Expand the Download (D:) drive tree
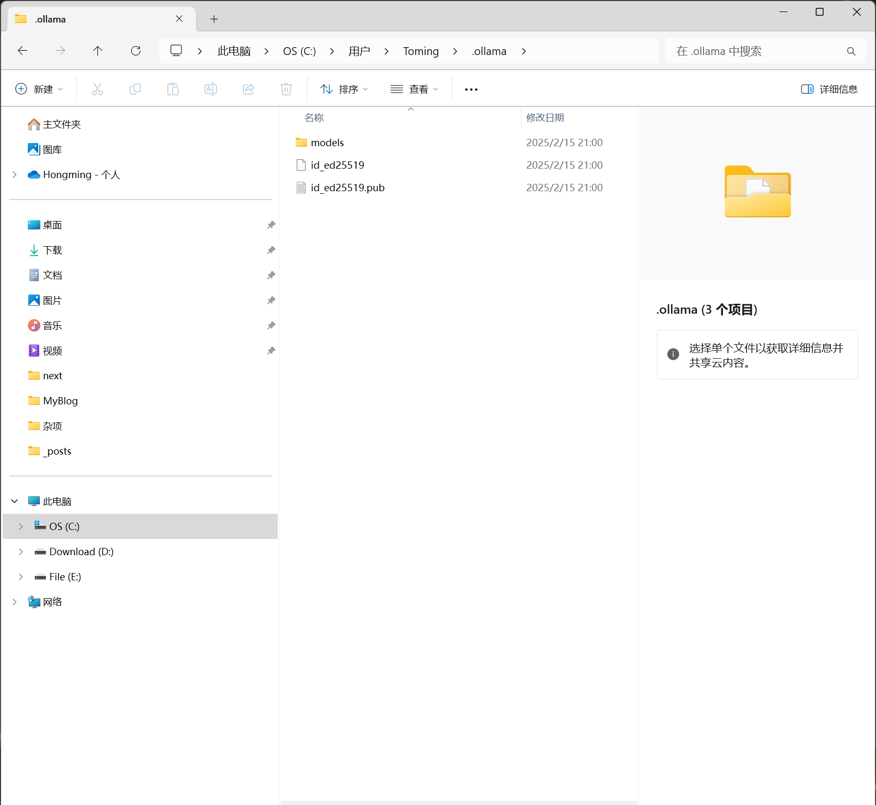 click(21, 552)
